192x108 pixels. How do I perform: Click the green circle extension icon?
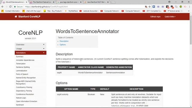coord(181,7)
